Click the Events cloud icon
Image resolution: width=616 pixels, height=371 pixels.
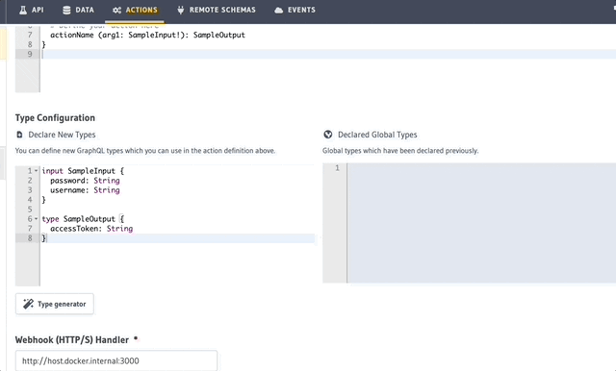[x=278, y=11]
